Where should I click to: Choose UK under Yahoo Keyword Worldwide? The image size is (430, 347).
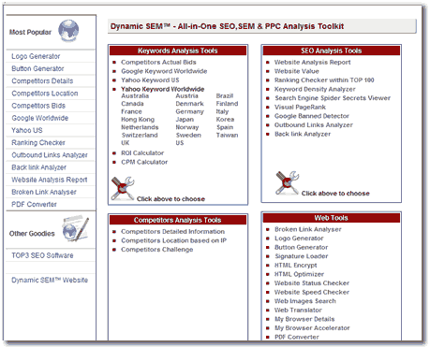(x=126, y=143)
